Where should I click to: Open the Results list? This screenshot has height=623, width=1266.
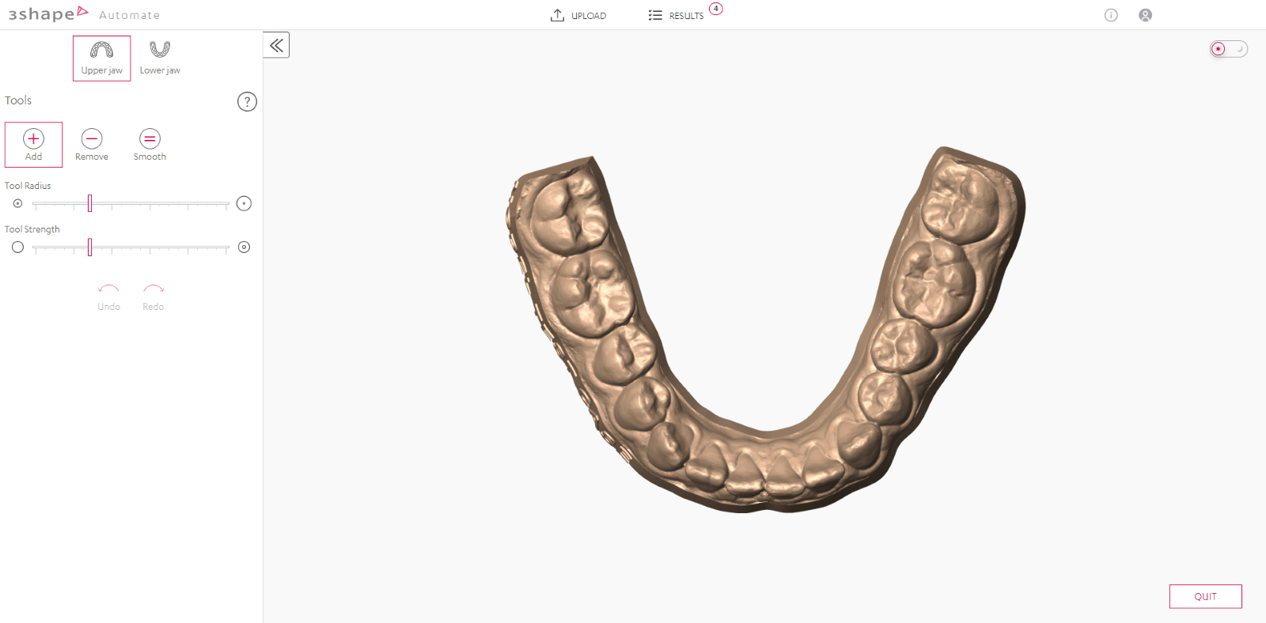[x=677, y=16]
